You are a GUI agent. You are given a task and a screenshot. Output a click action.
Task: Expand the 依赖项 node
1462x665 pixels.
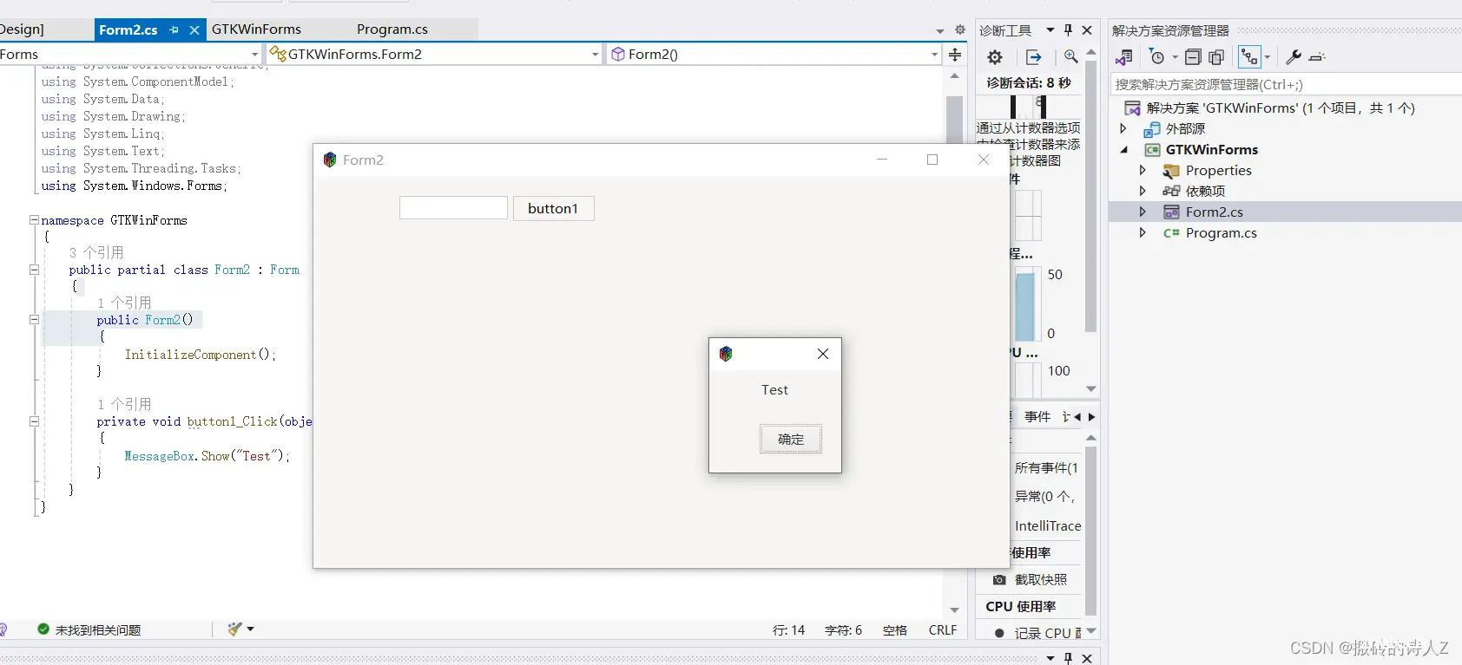point(1143,191)
